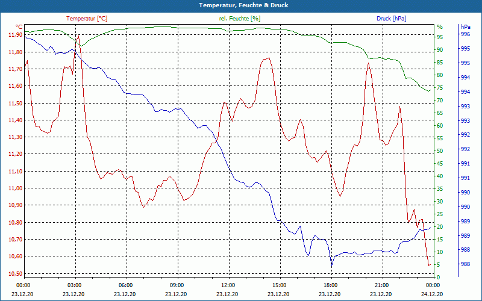Click the 996 value on pressure axis
The width and height of the screenshot is (482, 301).
tap(465, 34)
